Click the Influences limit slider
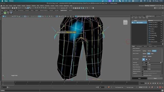The height and width of the screenshot is (92, 164). click(155, 69)
